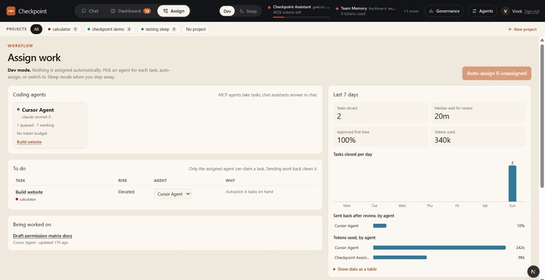Click the AGENT column header
The image size is (545, 280).
160,181
